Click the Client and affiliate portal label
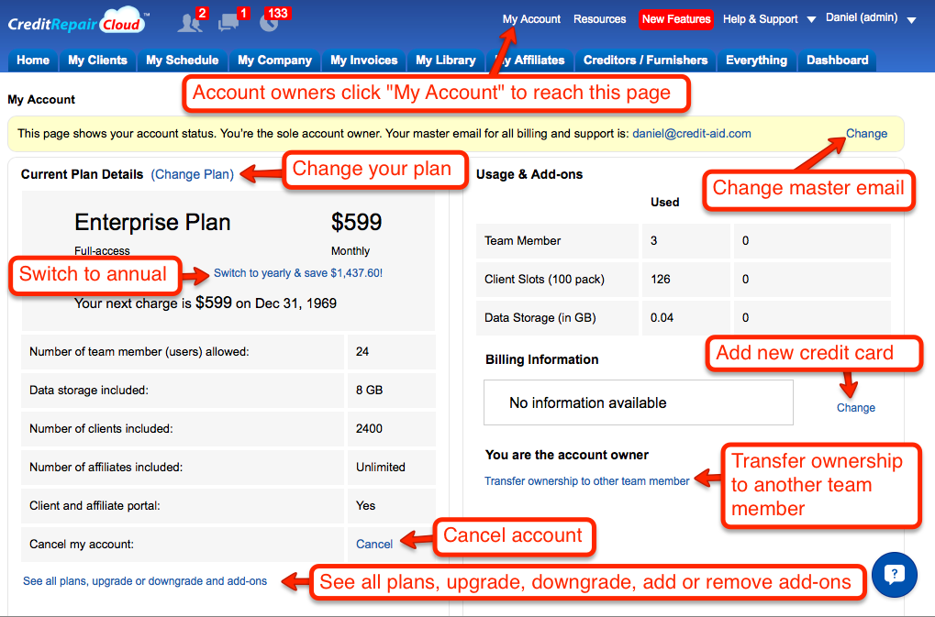 click(x=95, y=506)
